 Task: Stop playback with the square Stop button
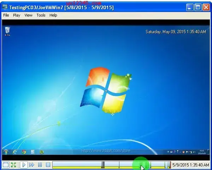tap(48, 165)
